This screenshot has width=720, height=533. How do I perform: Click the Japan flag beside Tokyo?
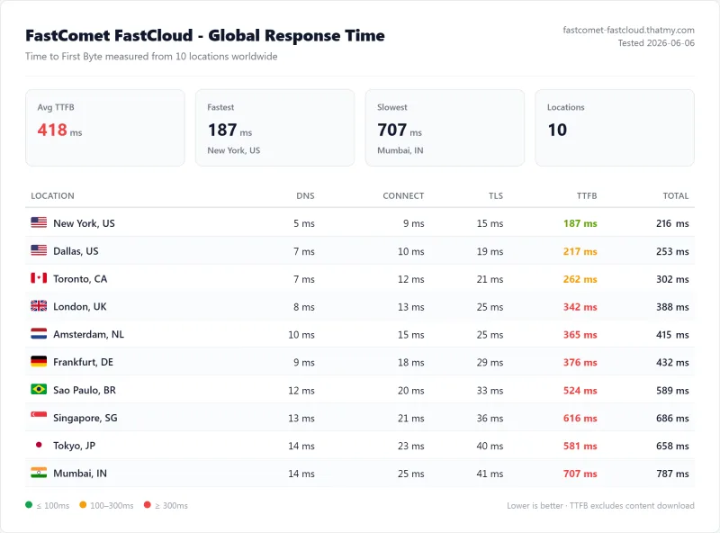click(39, 445)
